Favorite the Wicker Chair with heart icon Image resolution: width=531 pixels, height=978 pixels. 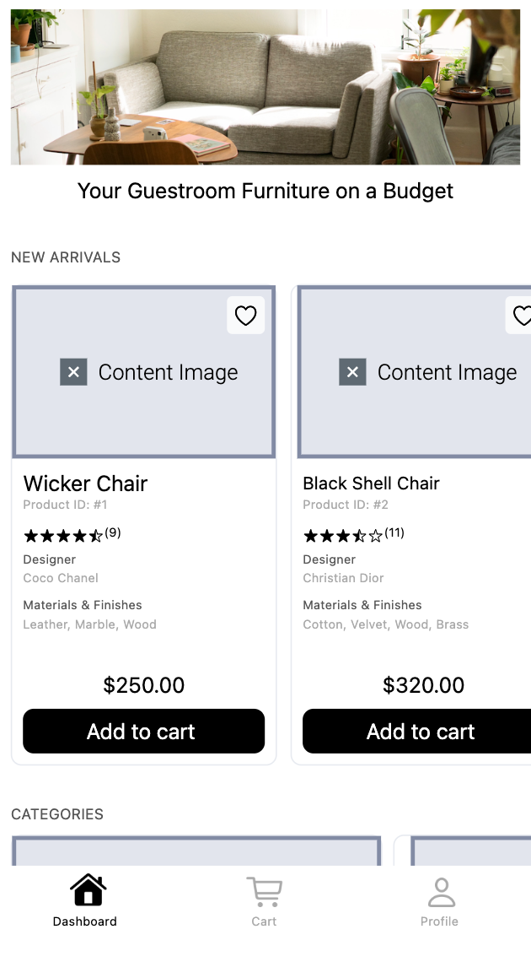[x=245, y=316]
